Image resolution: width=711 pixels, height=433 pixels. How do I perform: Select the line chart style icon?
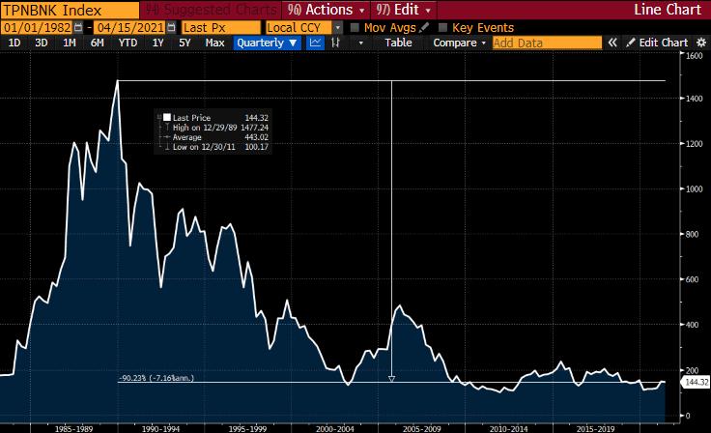(315, 43)
